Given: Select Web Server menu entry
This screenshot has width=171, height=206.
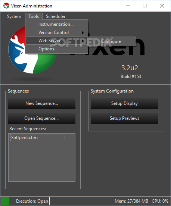Looking at the screenshot, I should [57, 41].
